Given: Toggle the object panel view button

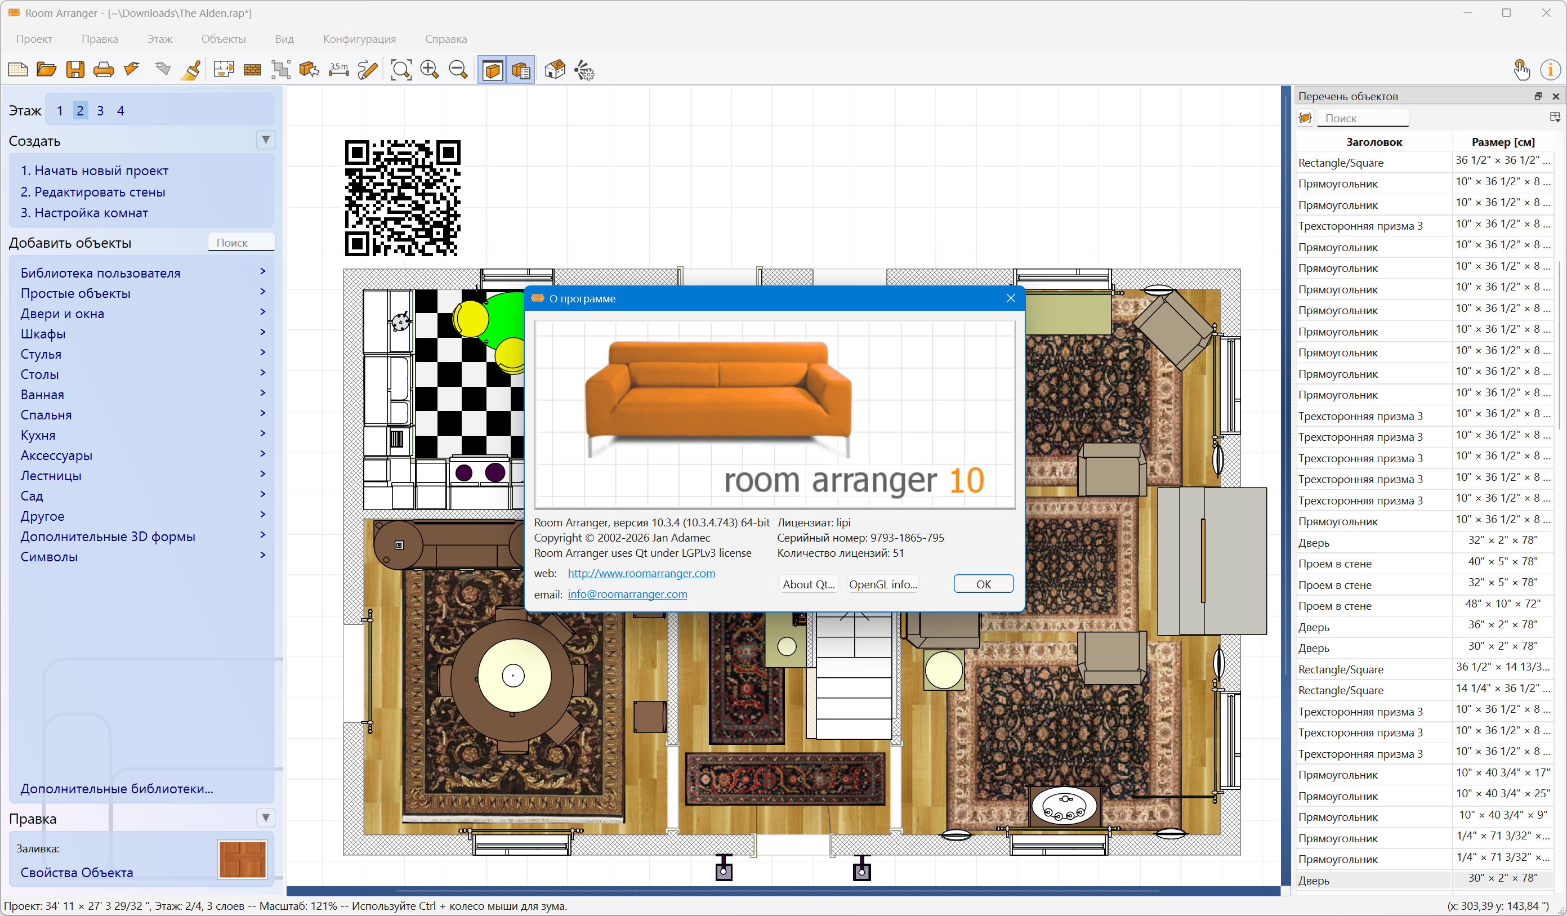Looking at the screenshot, I should tap(493, 70).
